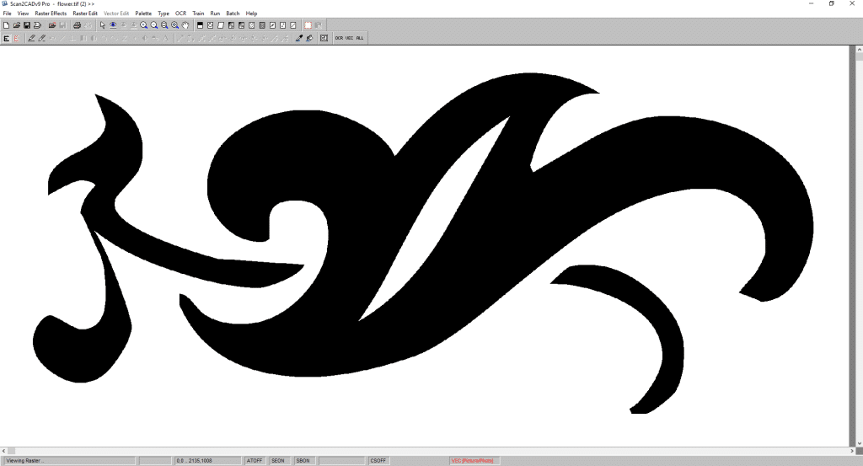Click the red dashed selection rectangle icon

pyautogui.click(x=308, y=25)
